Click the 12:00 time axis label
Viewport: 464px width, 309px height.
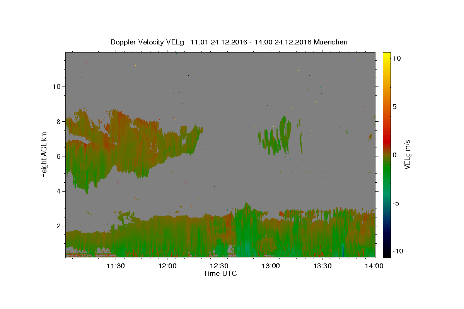coord(167,266)
